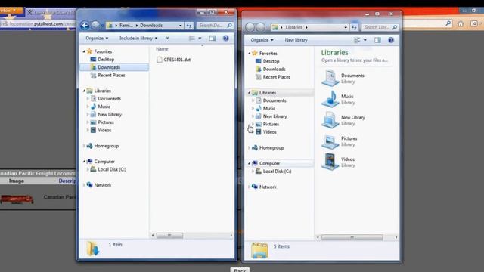Open view options arrow in the Downloads window
Screen dimensions: 484x272
pos(200,39)
